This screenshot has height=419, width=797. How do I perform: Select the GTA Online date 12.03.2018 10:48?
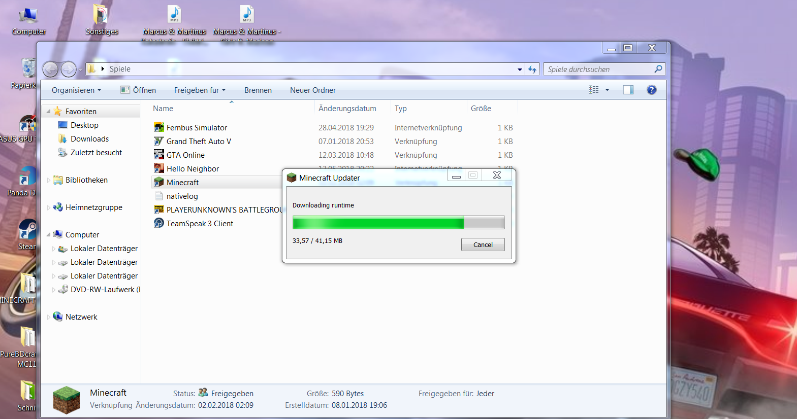pyautogui.click(x=346, y=155)
